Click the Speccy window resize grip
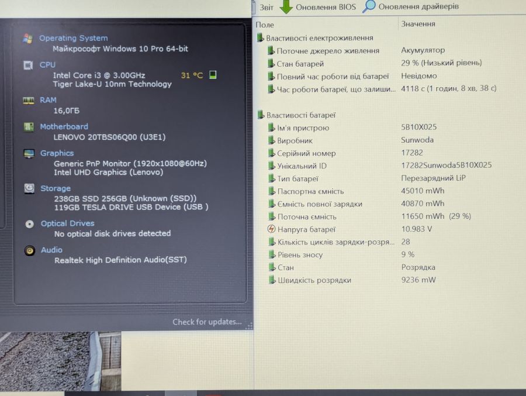Viewport: 526px width, 396px height. tap(249, 326)
